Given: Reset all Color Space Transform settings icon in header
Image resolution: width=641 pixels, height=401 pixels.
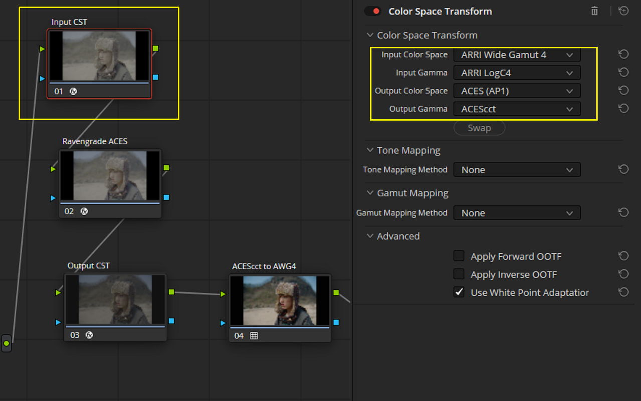Looking at the screenshot, I should pos(623,11).
